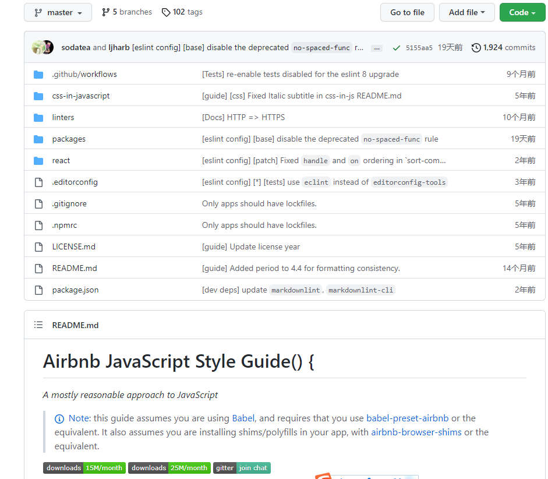Click the green check status icon

coord(396,48)
